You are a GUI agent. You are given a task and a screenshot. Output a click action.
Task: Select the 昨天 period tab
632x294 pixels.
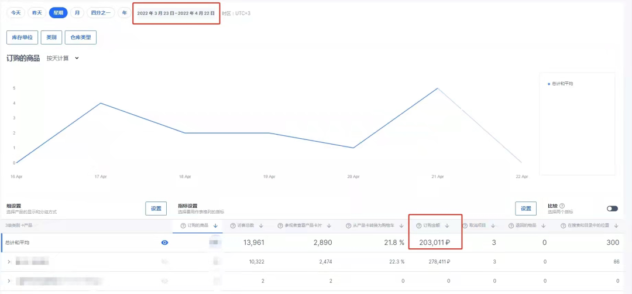click(37, 13)
